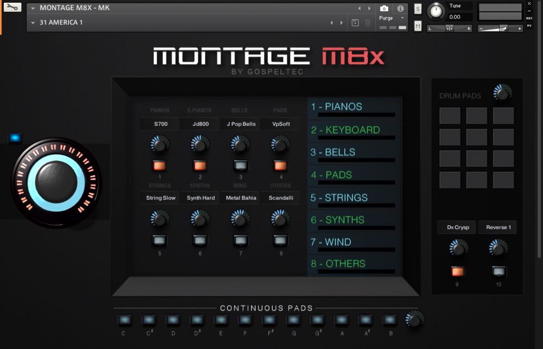Open the J Pop Bells sound selector

(241, 124)
